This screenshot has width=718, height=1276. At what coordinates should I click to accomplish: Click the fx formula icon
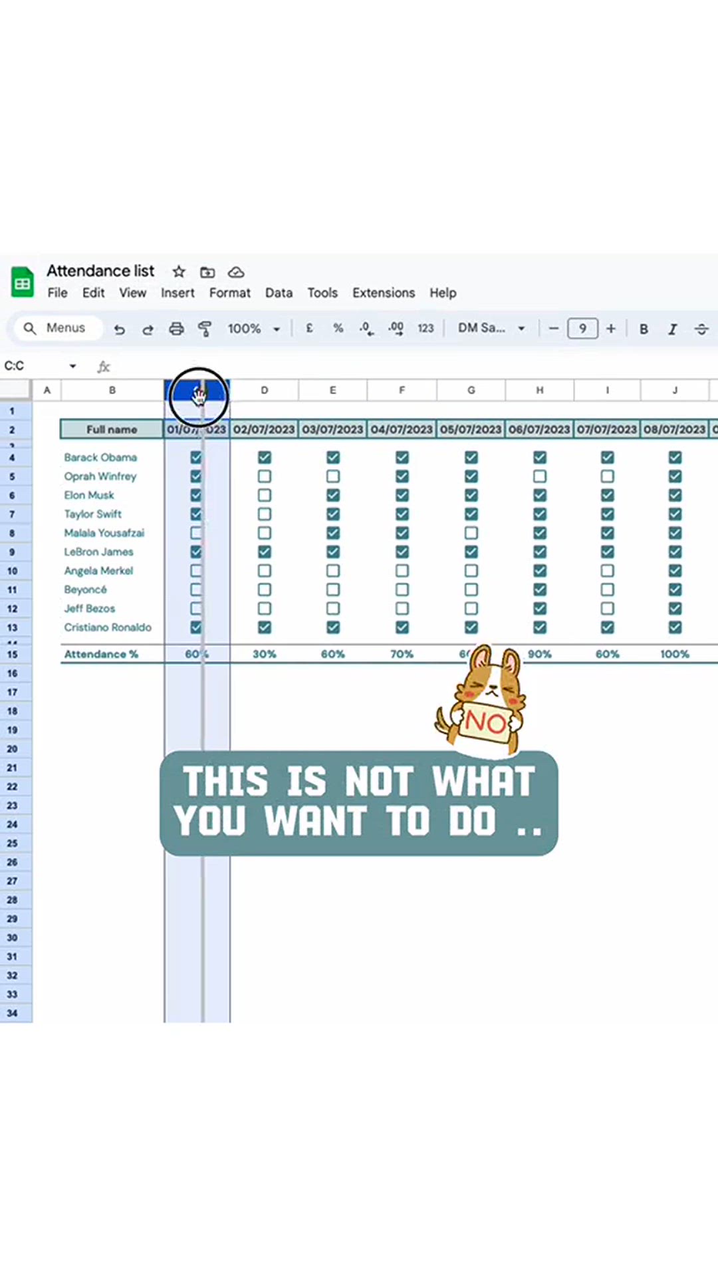(x=104, y=366)
